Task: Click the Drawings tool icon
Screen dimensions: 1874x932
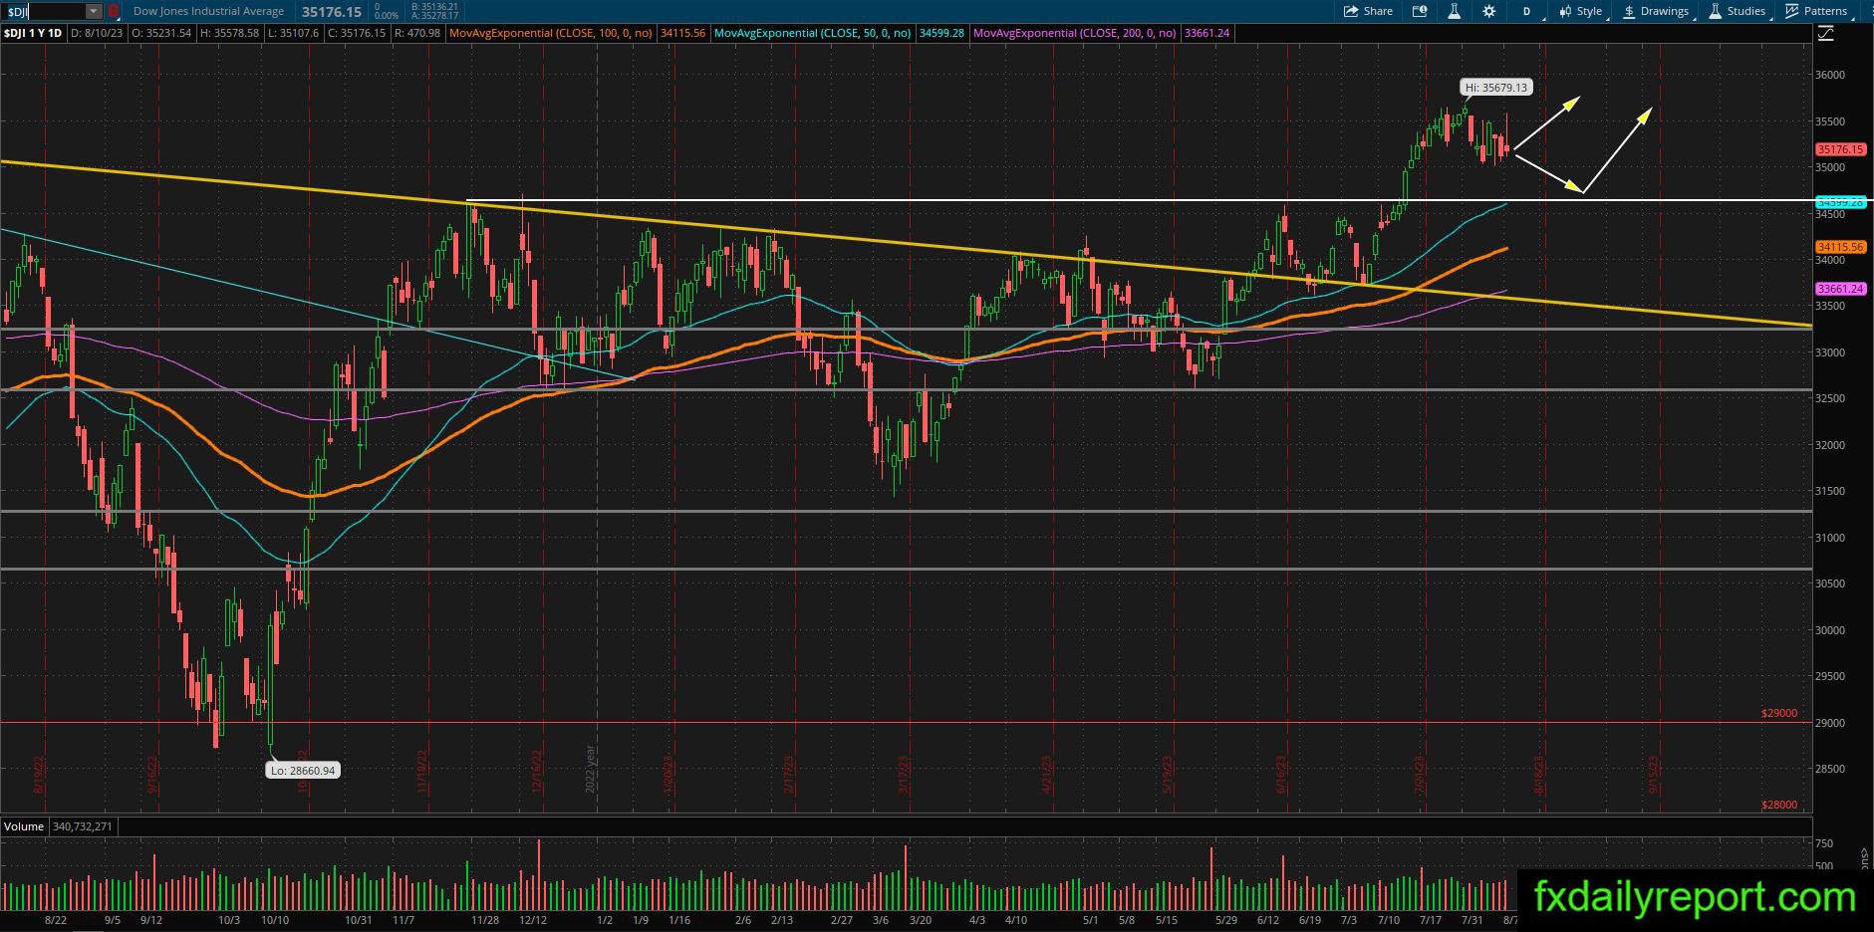Action: pos(1630,11)
